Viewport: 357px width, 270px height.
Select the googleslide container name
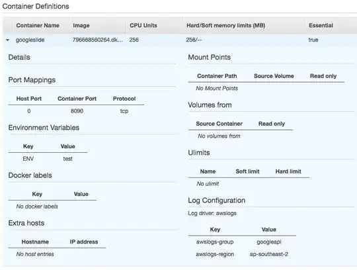point(30,40)
